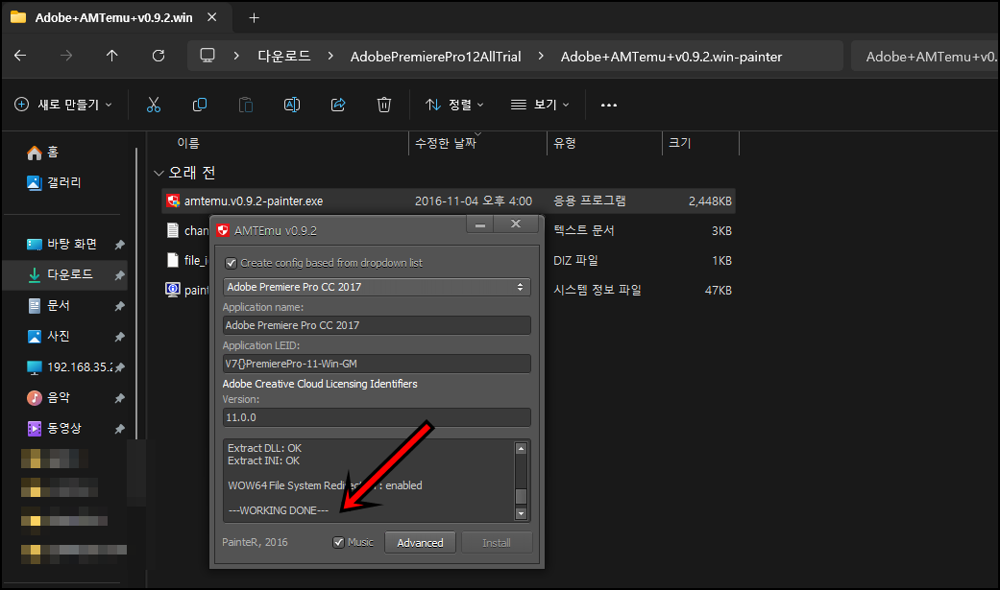
Task: Open the 192.168.35 network location
Action: click(x=69, y=367)
